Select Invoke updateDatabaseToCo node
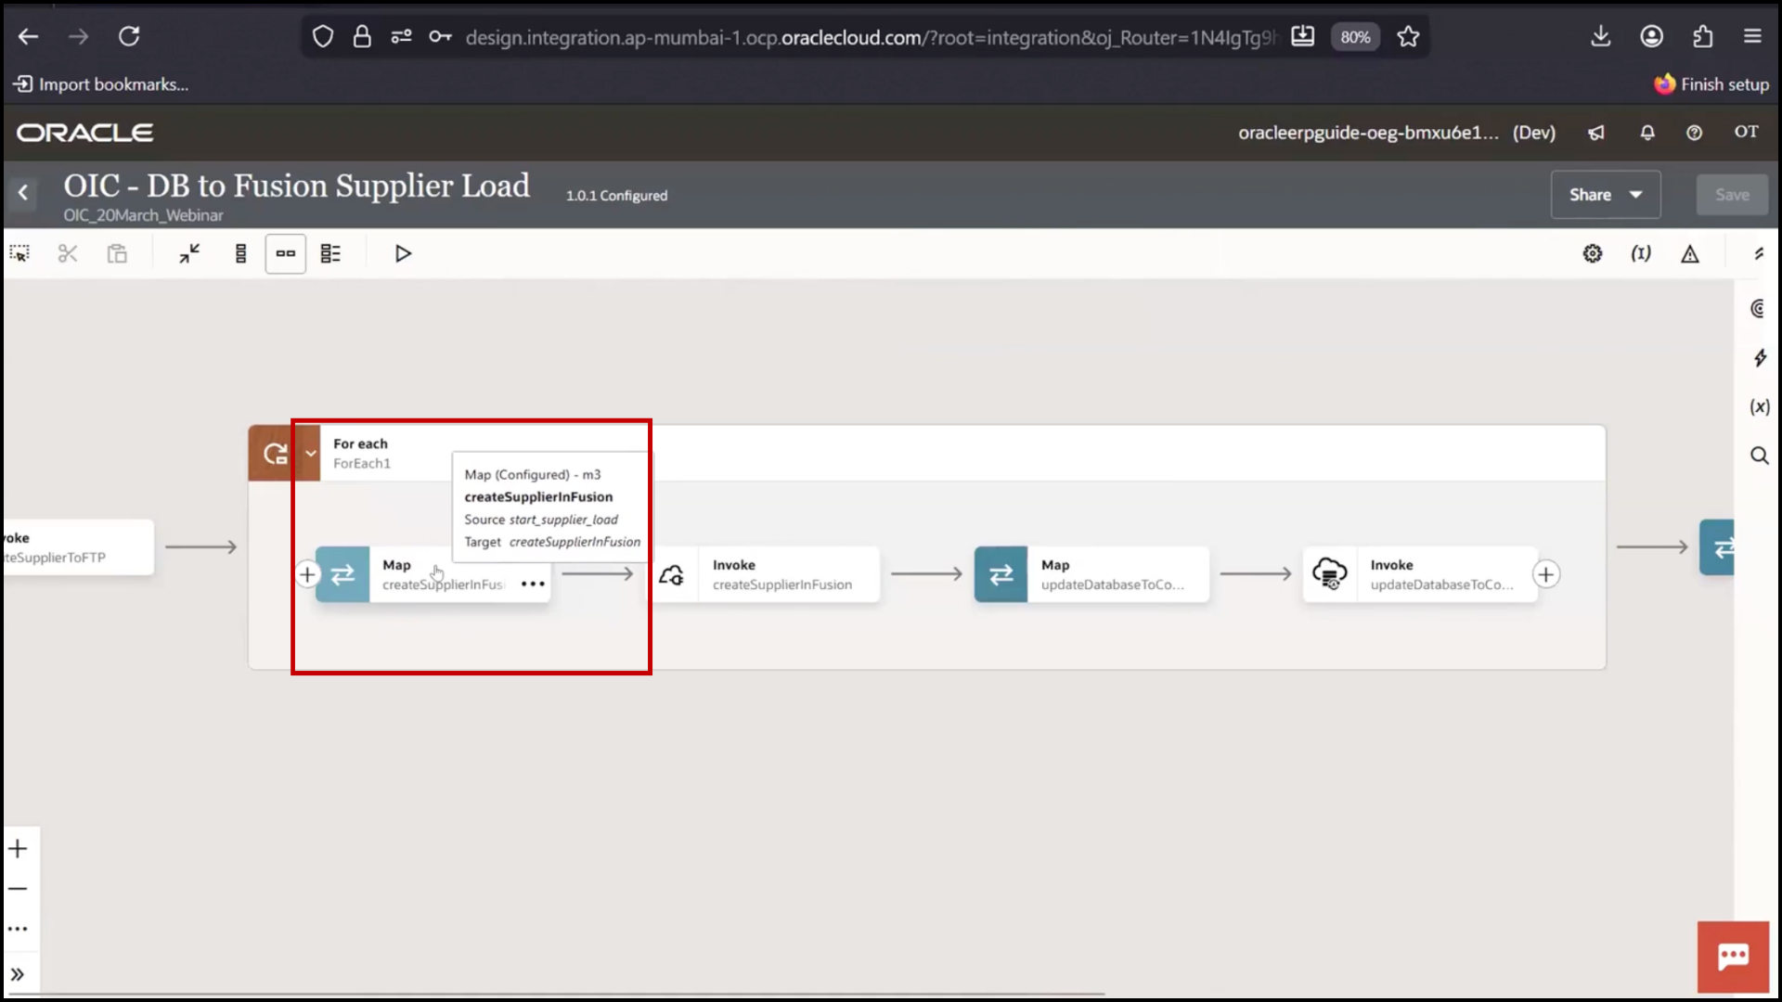 [x=1420, y=574]
